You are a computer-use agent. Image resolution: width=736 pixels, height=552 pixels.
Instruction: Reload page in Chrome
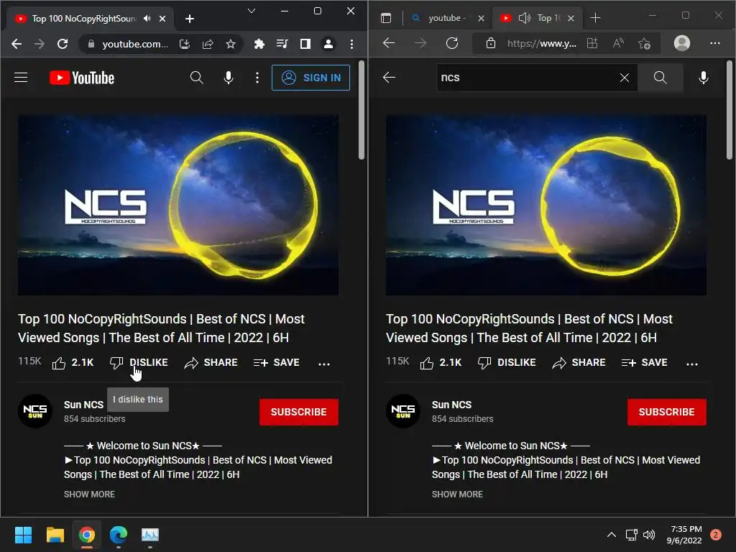coord(63,44)
